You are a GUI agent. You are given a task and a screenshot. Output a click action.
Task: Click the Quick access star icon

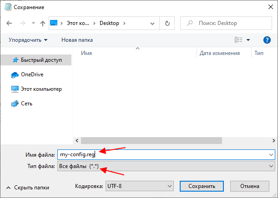tap(15, 60)
